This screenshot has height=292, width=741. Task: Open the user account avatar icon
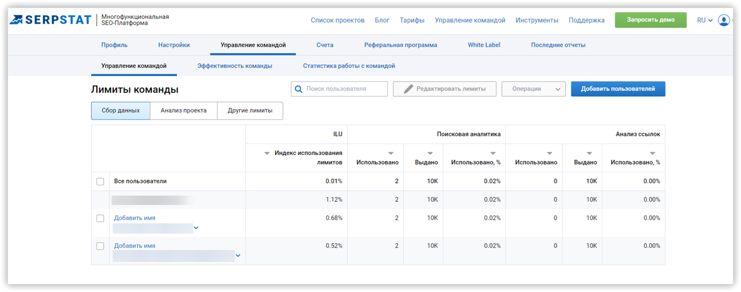click(724, 20)
